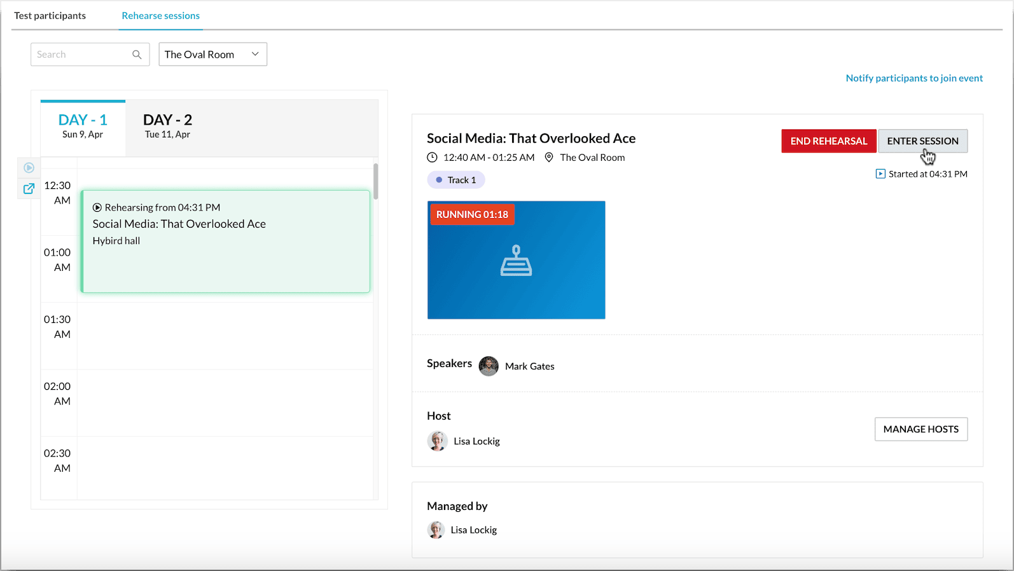Select the Rehearse sessions tab
Viewport: 1014px width, 571px height.
point(161,16)
